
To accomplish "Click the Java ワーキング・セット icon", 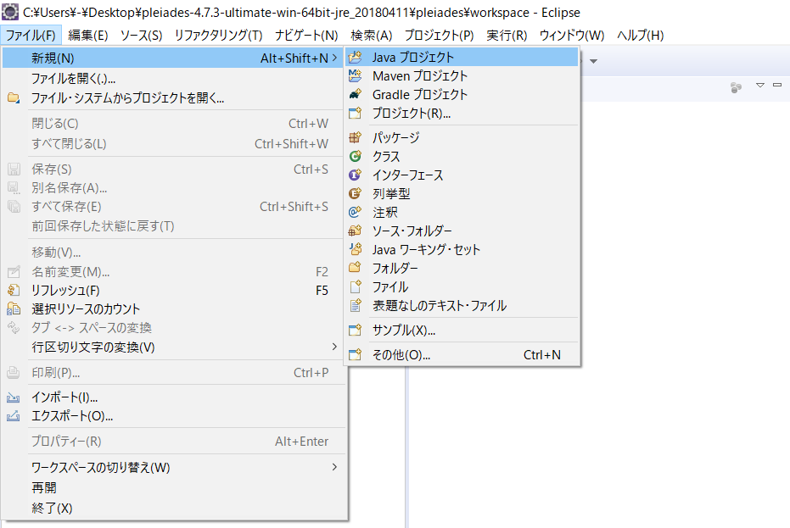I will click(356, 250).
